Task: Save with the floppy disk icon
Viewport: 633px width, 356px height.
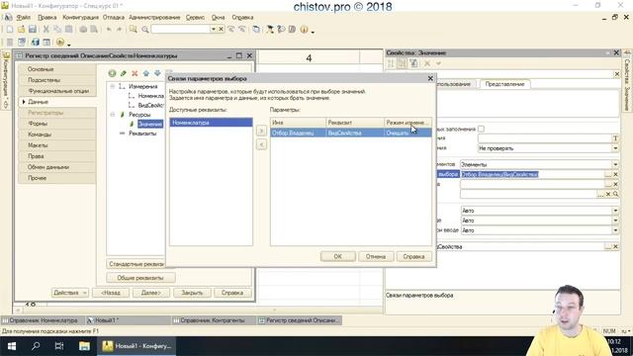Action: pos(33,30)
